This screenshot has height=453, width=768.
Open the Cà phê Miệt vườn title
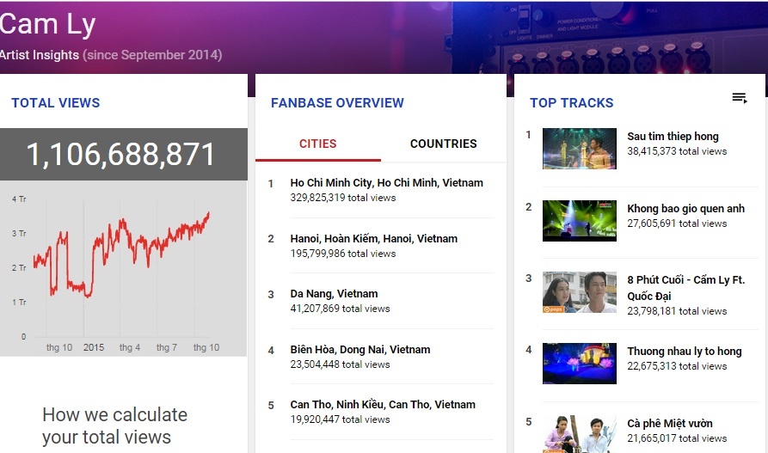(669, 423)
